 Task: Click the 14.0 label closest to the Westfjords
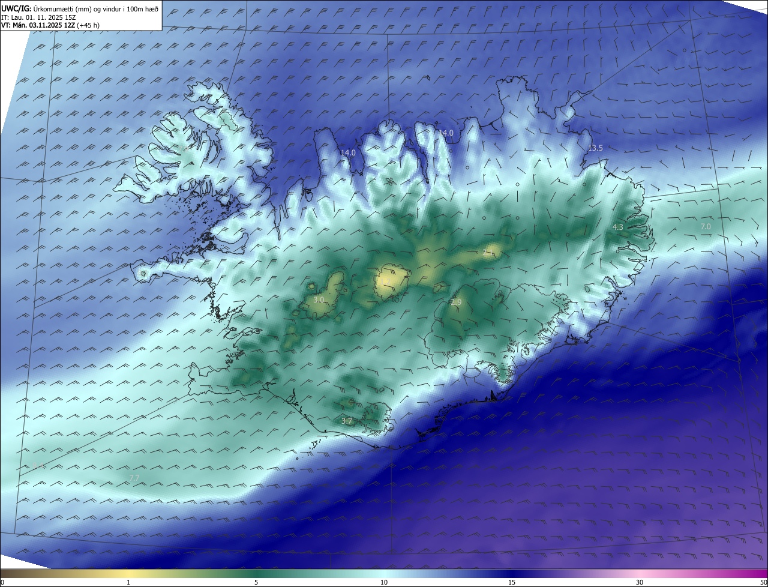[348, 153]
